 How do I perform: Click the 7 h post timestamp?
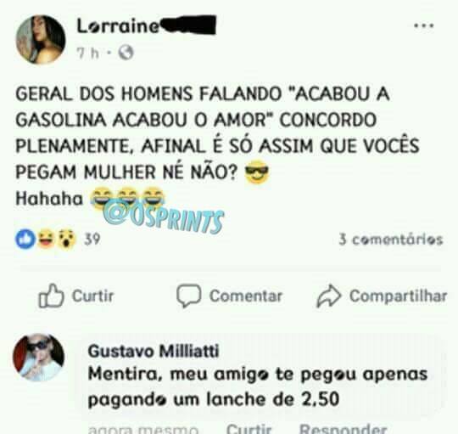pyautogui.click(x=87, y=54)
